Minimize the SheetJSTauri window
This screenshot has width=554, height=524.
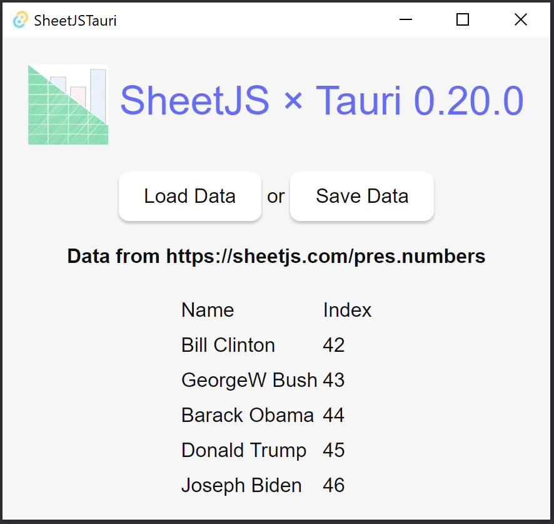(406, 20)
